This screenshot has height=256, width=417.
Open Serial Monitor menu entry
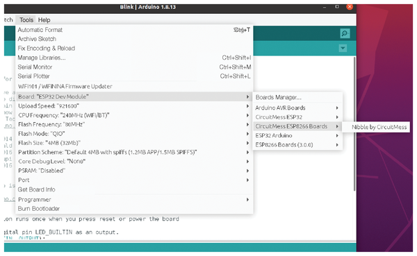(x=134, y=67)
